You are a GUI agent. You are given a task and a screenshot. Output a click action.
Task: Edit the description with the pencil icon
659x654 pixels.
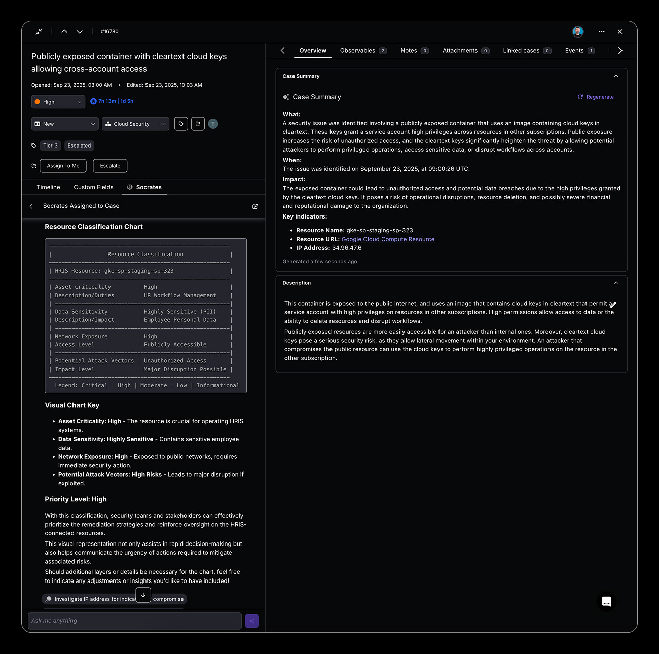point(612,305)
